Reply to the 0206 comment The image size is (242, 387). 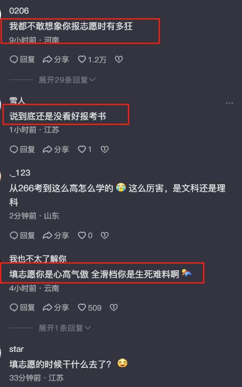[22, 59]
